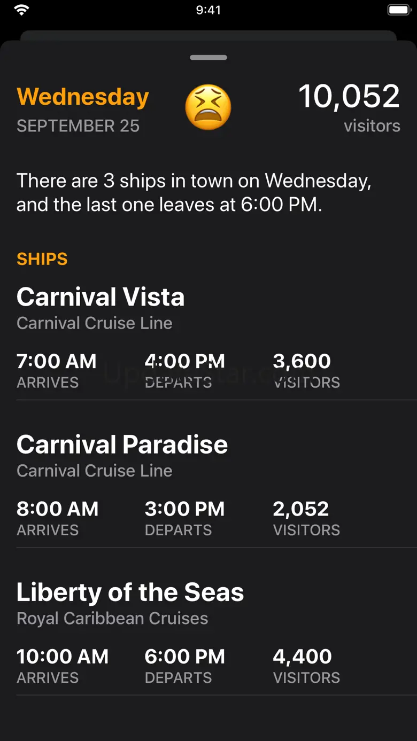
Task: Tap the Wi-Fi status icon
Action: [22, 10]
